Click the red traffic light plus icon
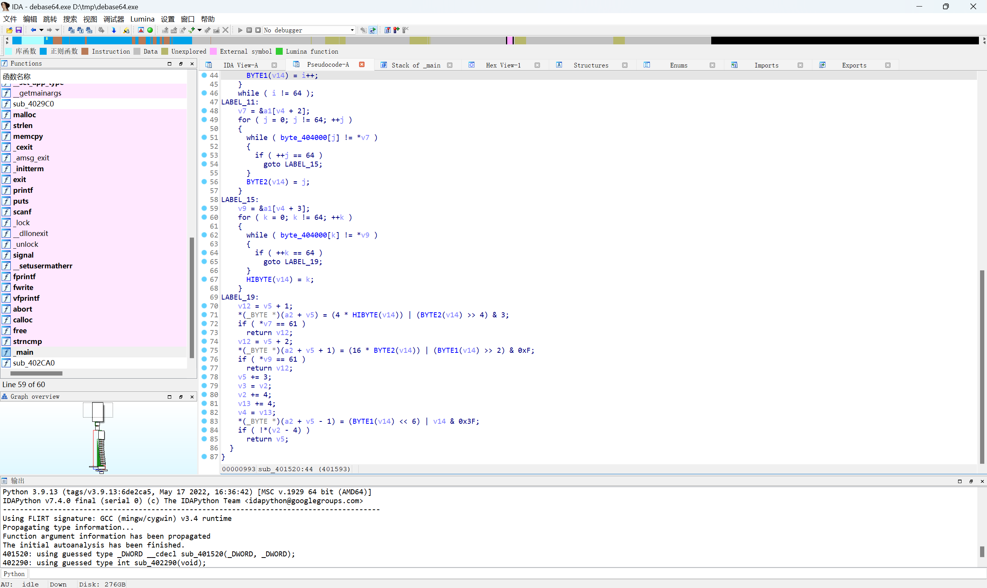Viewport: 987px width, 588px height. click(396, 30)
